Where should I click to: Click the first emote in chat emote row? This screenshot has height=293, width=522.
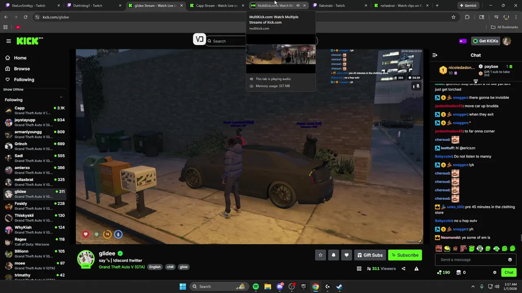point(439,248)
